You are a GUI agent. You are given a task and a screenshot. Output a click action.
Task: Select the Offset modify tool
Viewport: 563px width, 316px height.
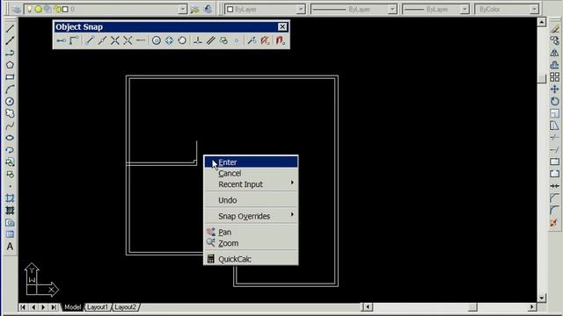(555, 65)
